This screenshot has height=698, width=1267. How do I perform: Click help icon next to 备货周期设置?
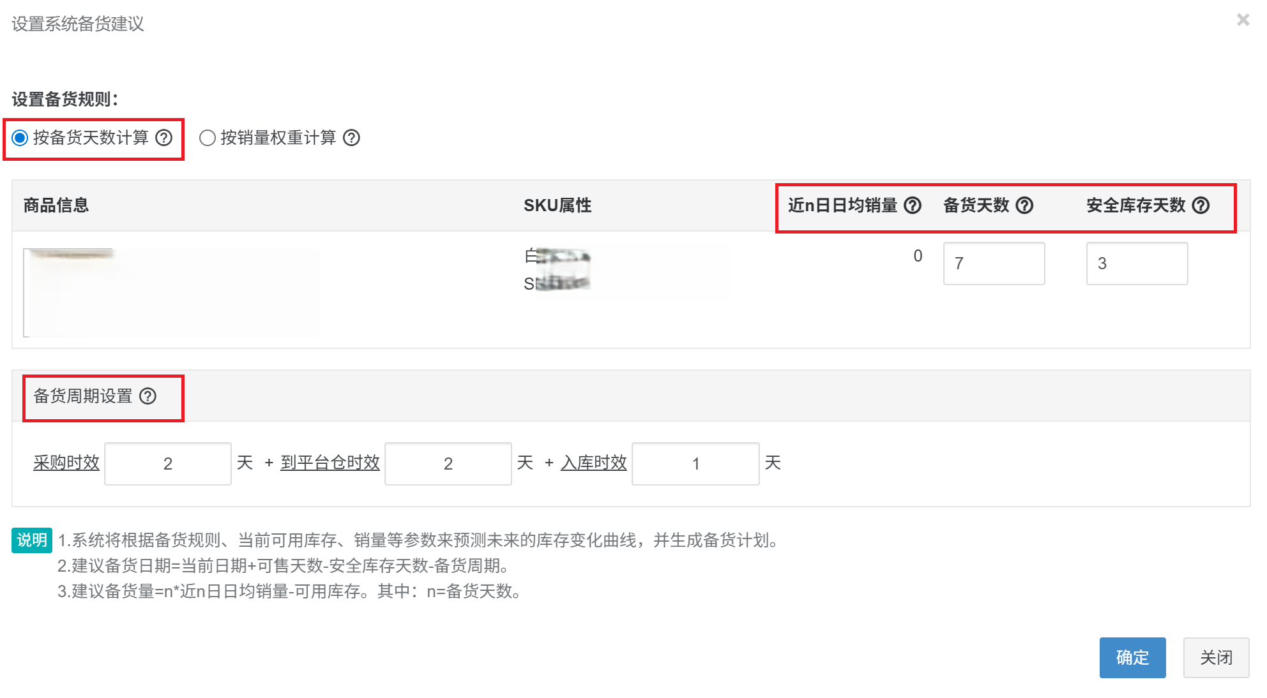(x=149, y=396)
